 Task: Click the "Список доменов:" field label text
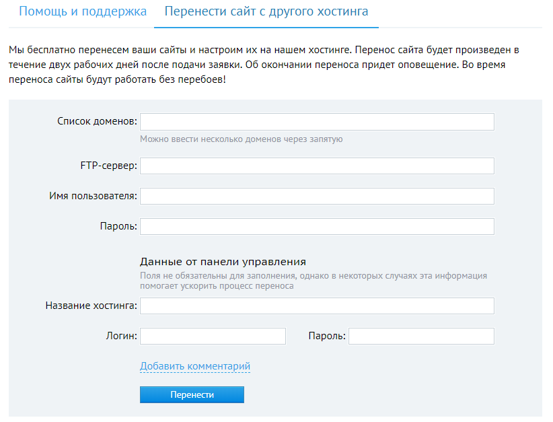[x=97, y=122]
